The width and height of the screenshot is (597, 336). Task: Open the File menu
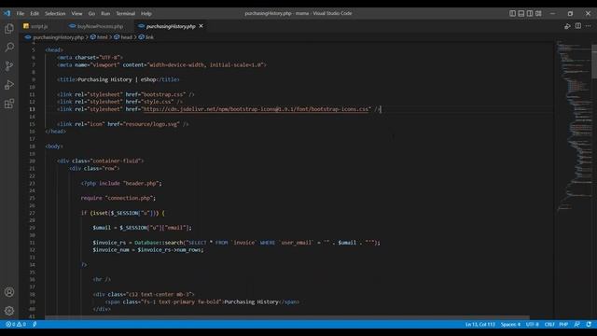[x=21, y=13]
